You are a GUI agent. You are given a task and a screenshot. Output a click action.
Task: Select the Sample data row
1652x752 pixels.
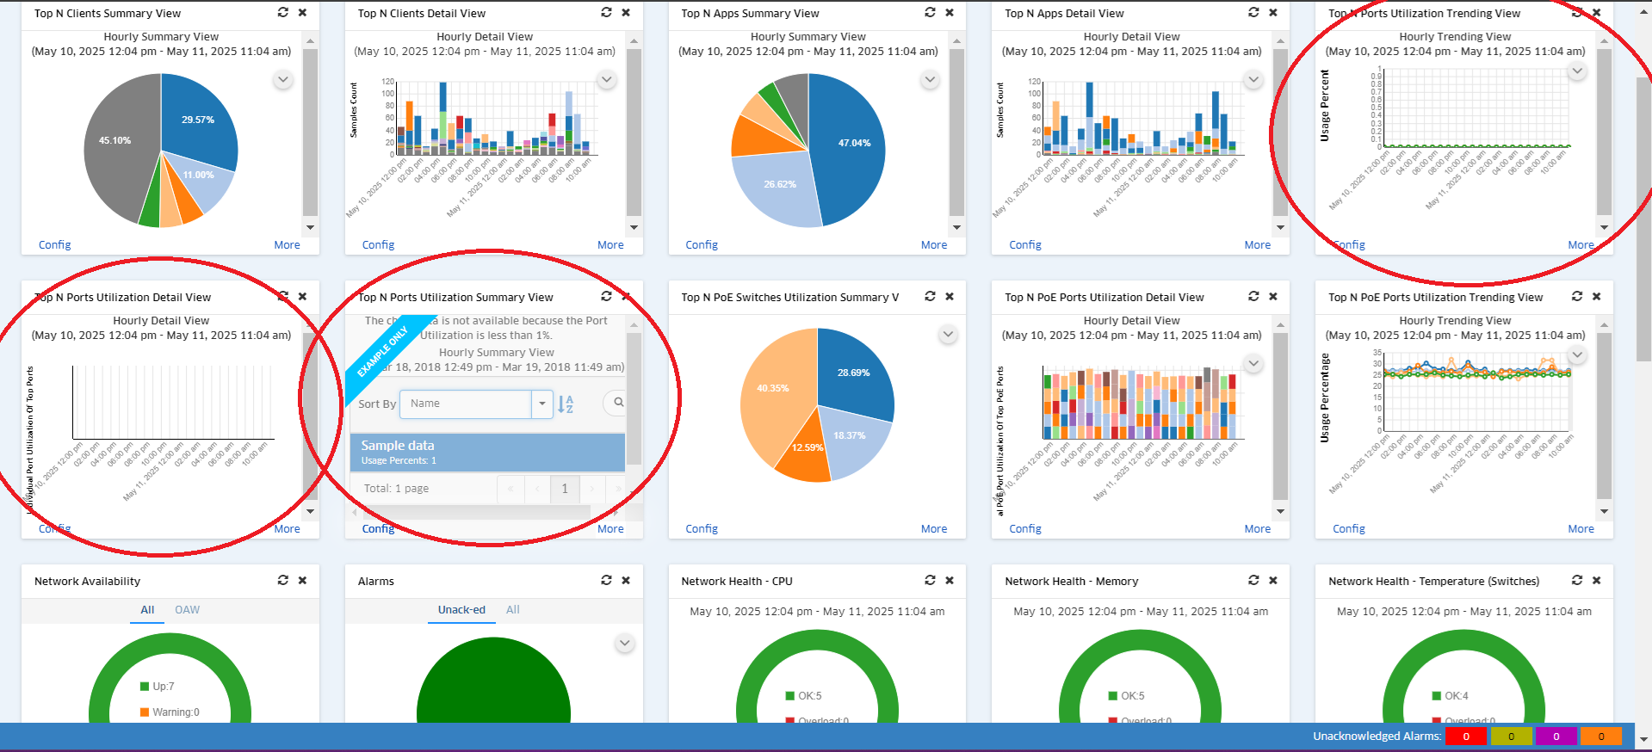[487, 452]
